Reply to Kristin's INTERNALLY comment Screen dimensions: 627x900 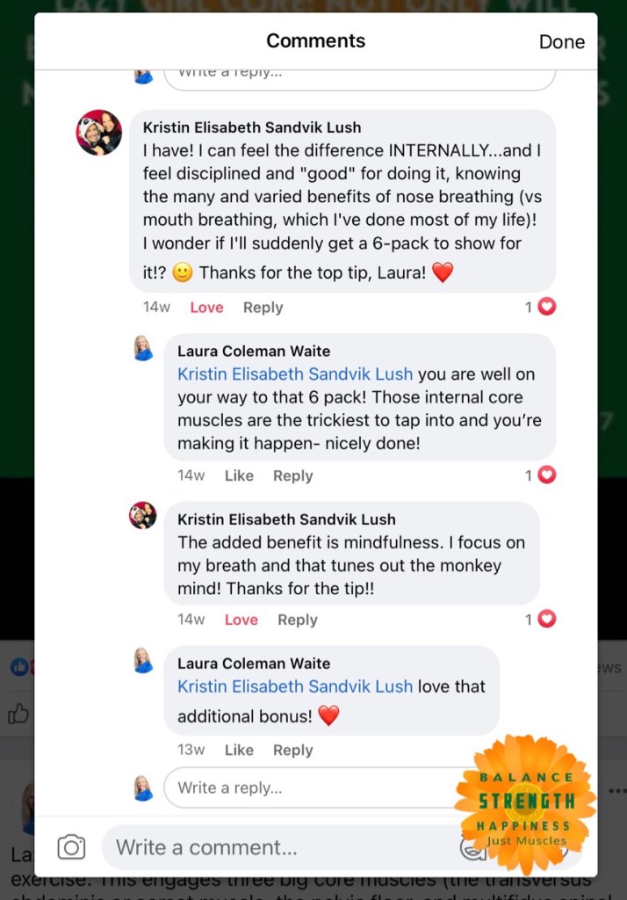[263, 308]
